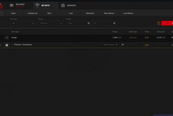Open the From calendar picker icon
This screenshot has height=116, width=173.
coord(89,23)
